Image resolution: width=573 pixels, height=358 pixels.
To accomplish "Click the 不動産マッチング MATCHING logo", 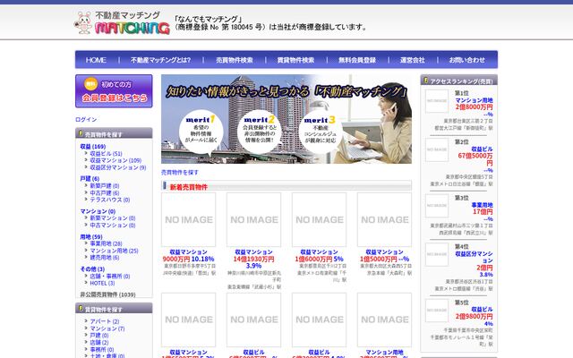I will click(122, 22).
